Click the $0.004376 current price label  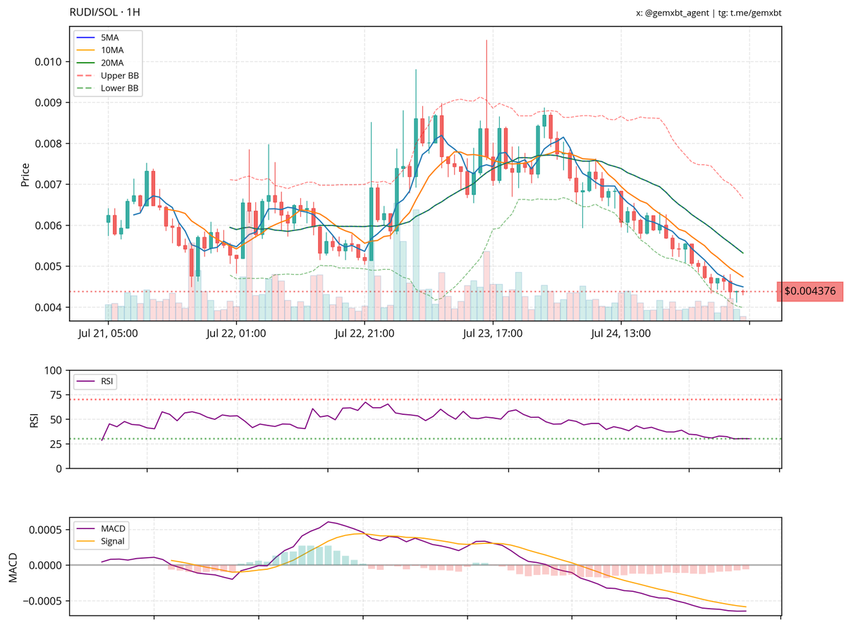[x=810, y=291]
